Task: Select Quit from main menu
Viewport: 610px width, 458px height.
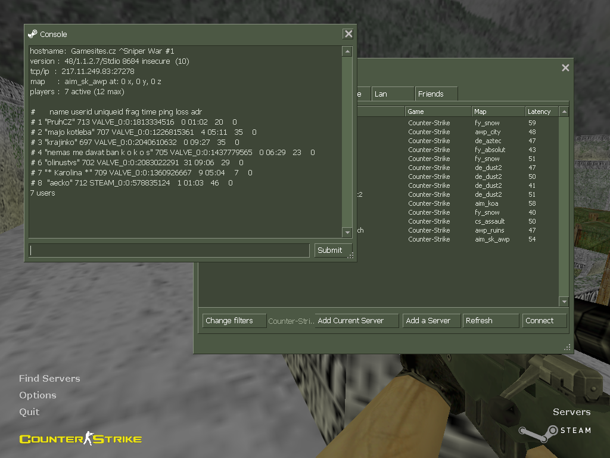Action: point(29,412)
